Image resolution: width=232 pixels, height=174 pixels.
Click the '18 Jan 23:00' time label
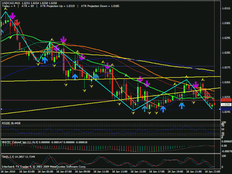coord(212,171)
